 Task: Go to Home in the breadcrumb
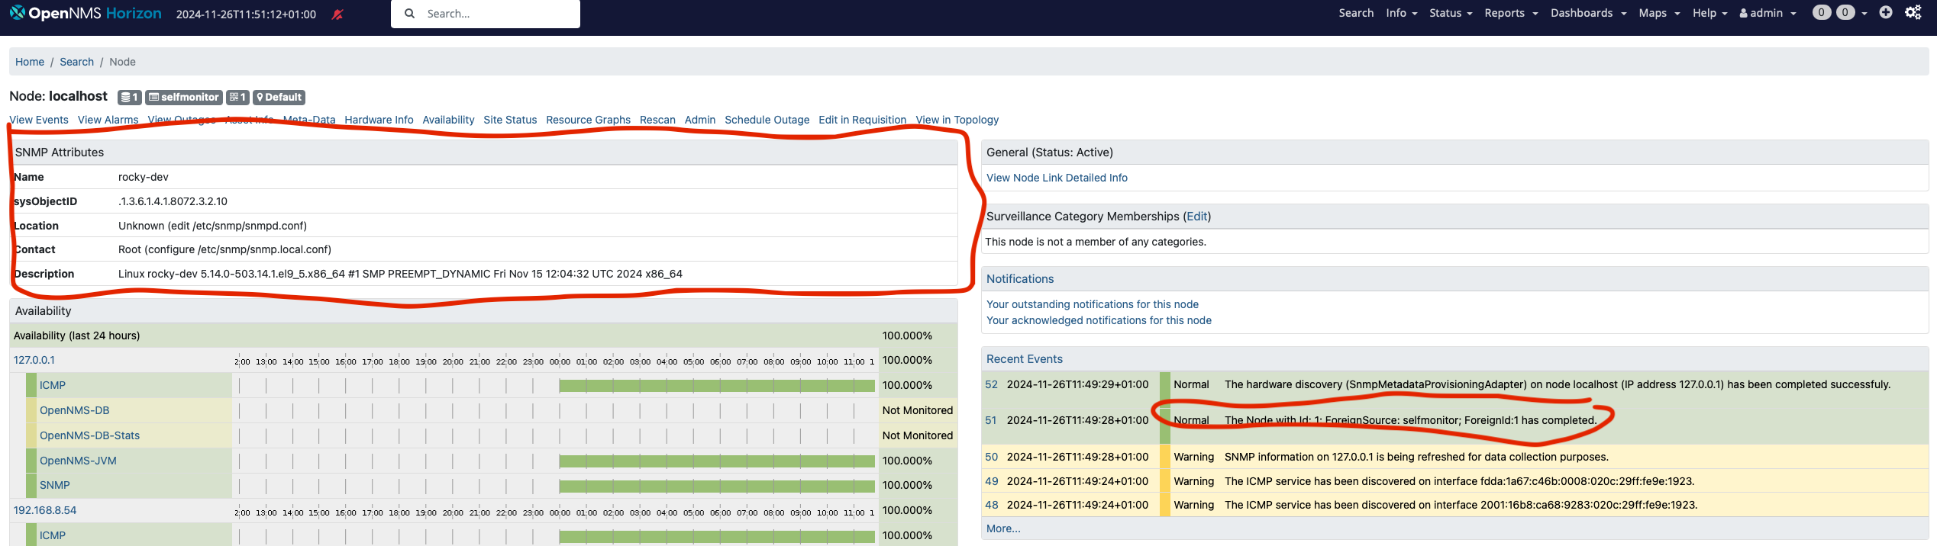tap(30, 62)
